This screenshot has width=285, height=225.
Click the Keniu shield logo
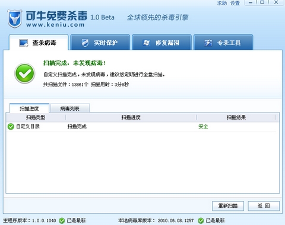click(15, 19)
